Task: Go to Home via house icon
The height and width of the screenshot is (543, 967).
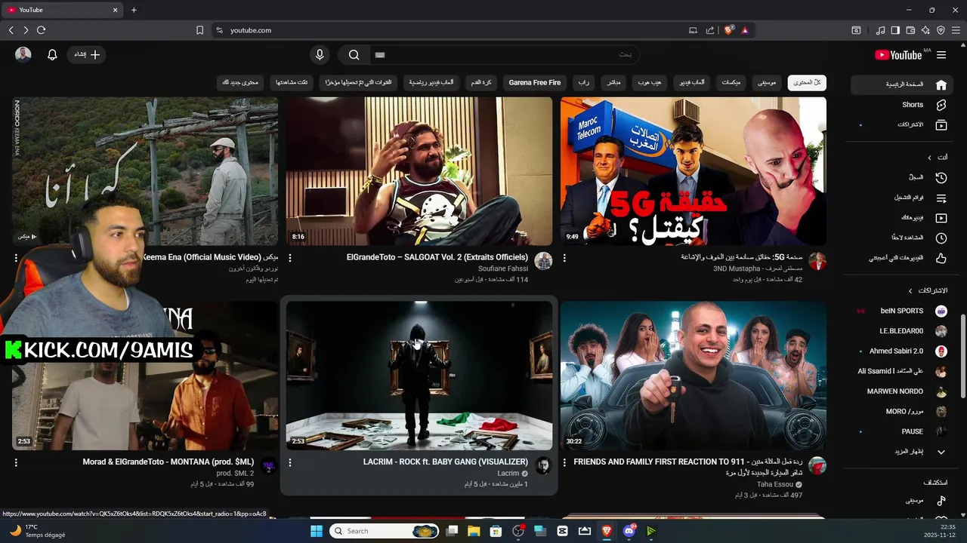Action: click(x=941, y=84)
